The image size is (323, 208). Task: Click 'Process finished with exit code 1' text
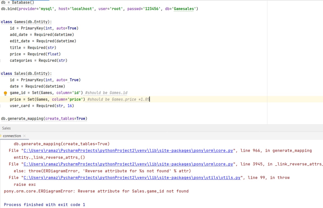tap(44, 205)
